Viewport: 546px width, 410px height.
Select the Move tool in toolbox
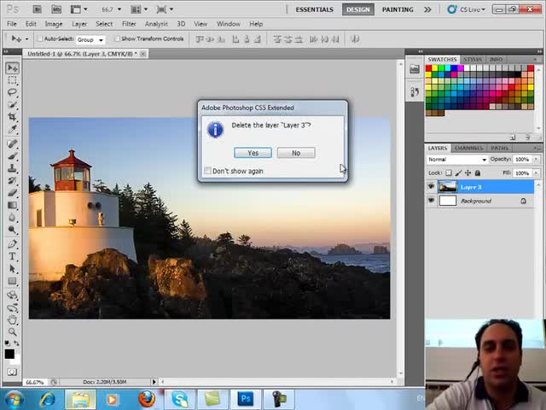click(12, 68)
